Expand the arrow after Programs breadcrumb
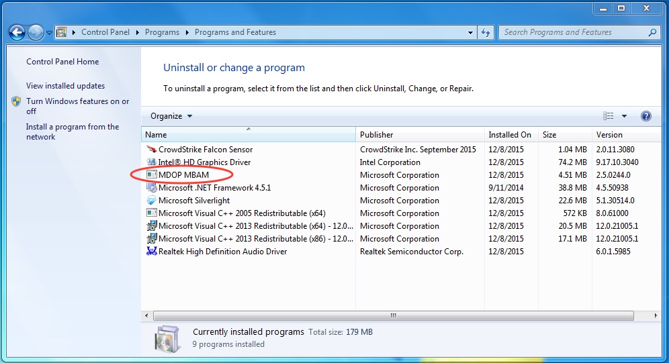669x363 pixels. click(x=187, y=32)
